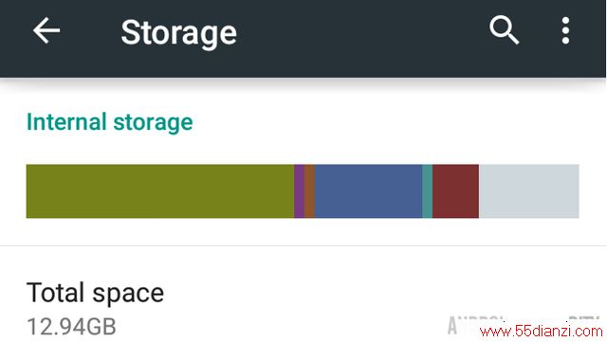This screenshot has width=607, height=342.
Task: Click the teal storage bar segment
Action: (x=428, y=191)
